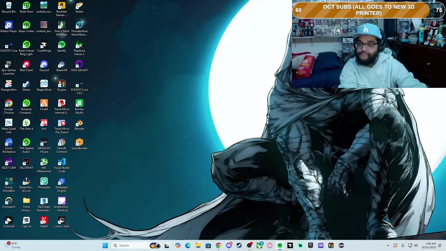Image resolution: width=446 pixels, height=251 pixels.
Task: Open The Sims 4 desktop icon
Action: [x=26, y=125]
